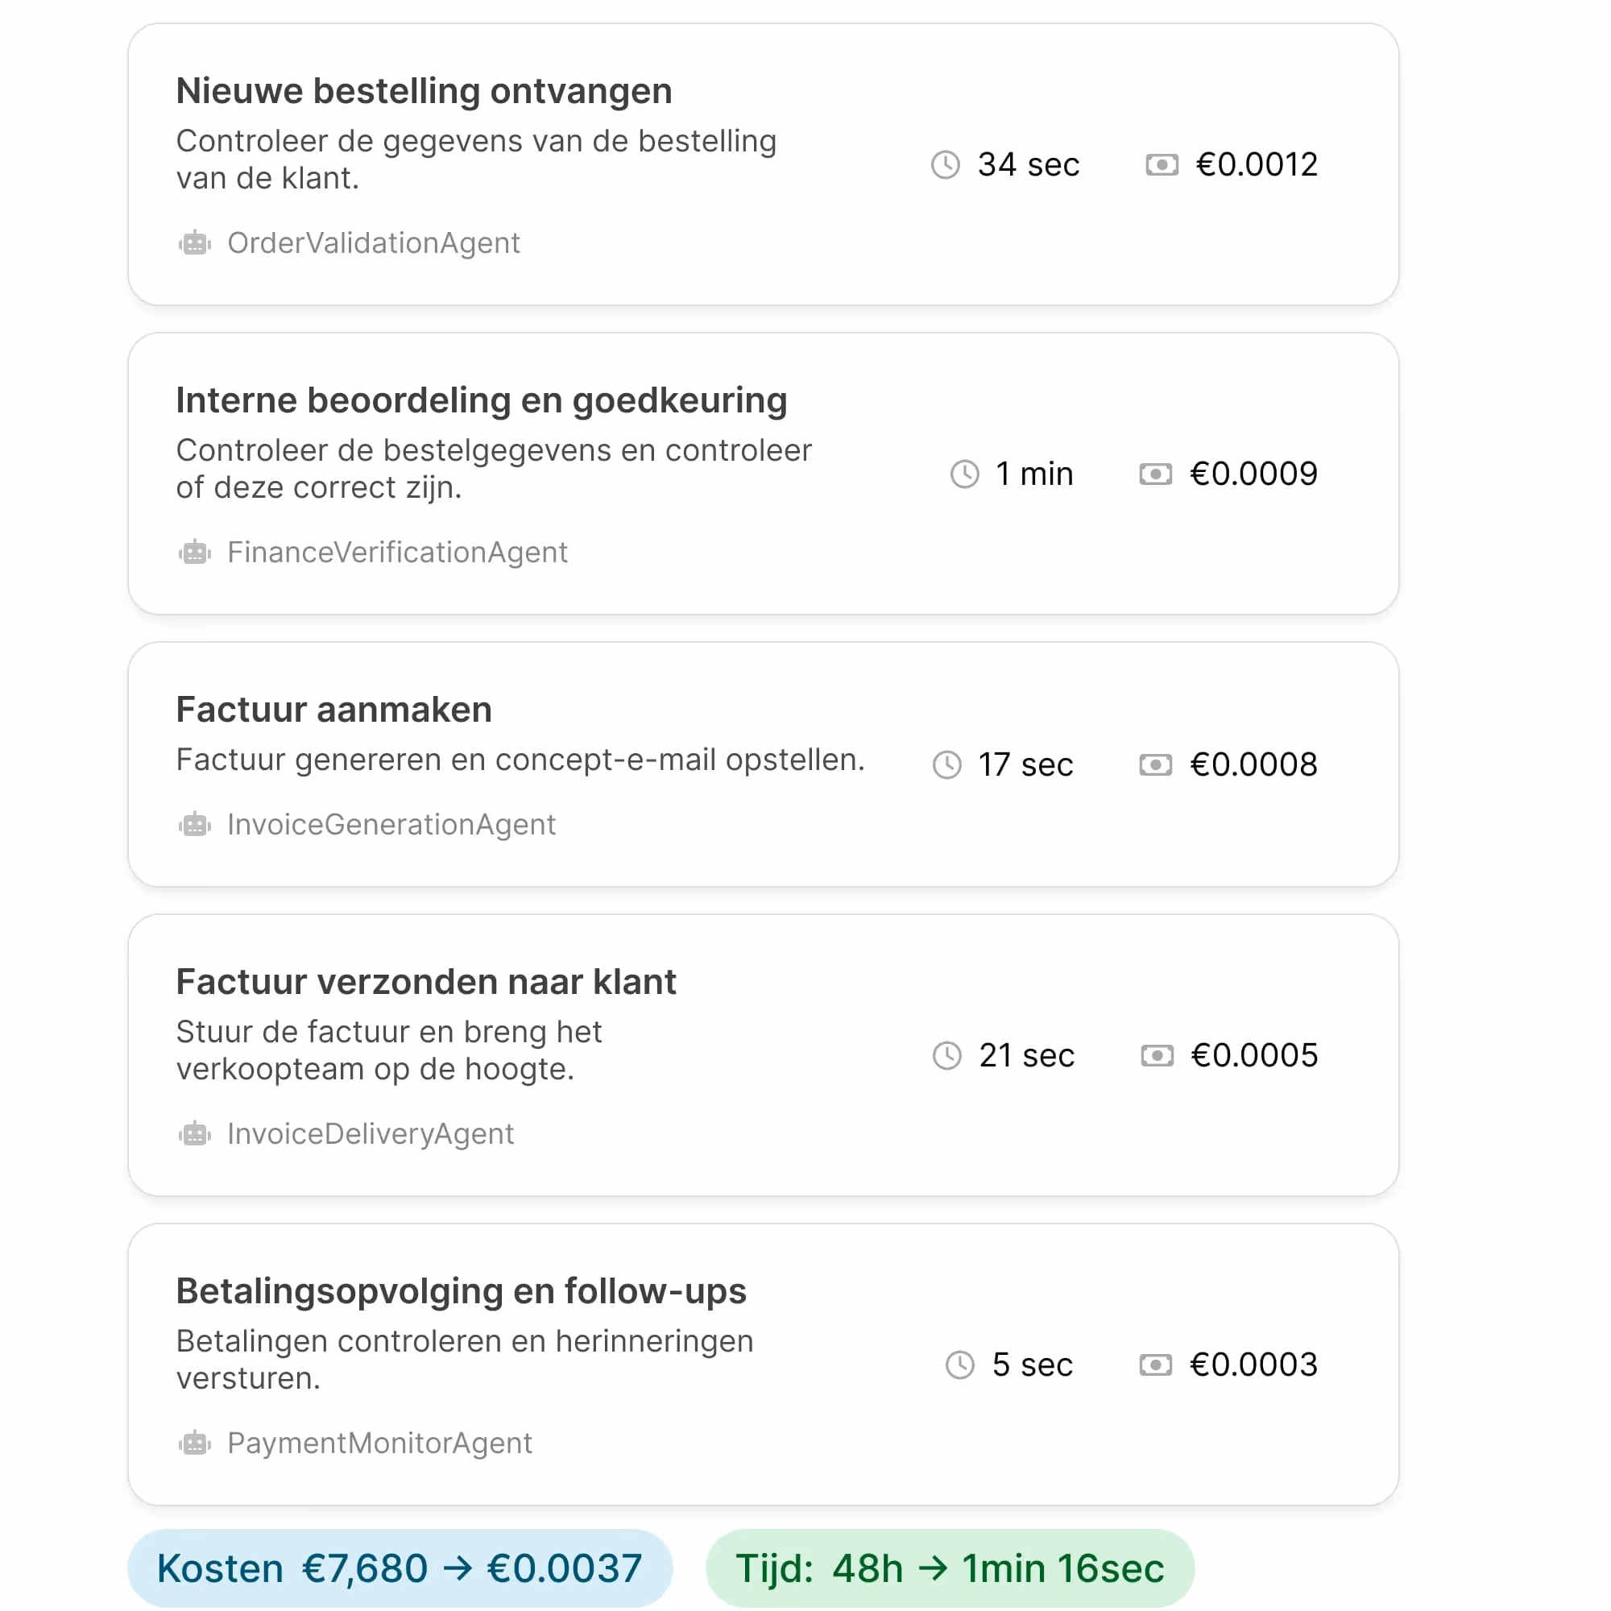Click the FinanceVerificationAgent robot icon
Viewport: 1611px width, 1611px height.
click(195, 552)
